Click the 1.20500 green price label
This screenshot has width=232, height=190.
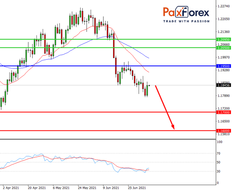tap(223, 48)
